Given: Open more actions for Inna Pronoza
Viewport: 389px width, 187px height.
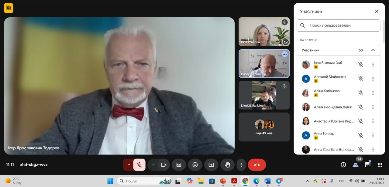Looking at the screenshot, I should [373, 65].
